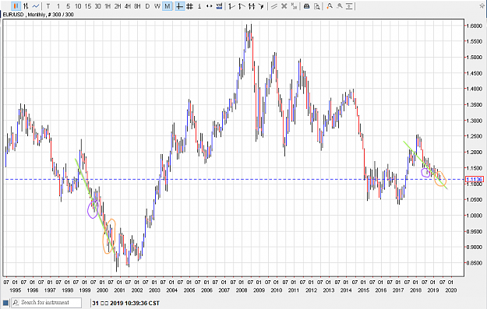
Task: Select 1-minute timeframe
Action: [58, 6]
